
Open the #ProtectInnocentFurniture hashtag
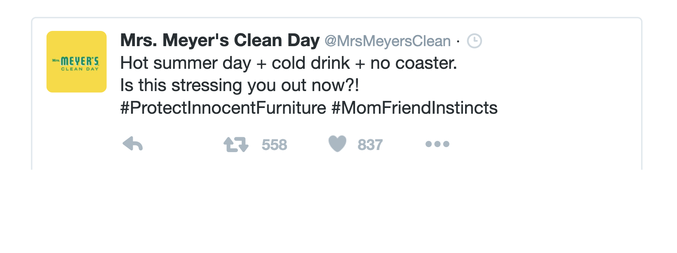[x=223, y=108]
